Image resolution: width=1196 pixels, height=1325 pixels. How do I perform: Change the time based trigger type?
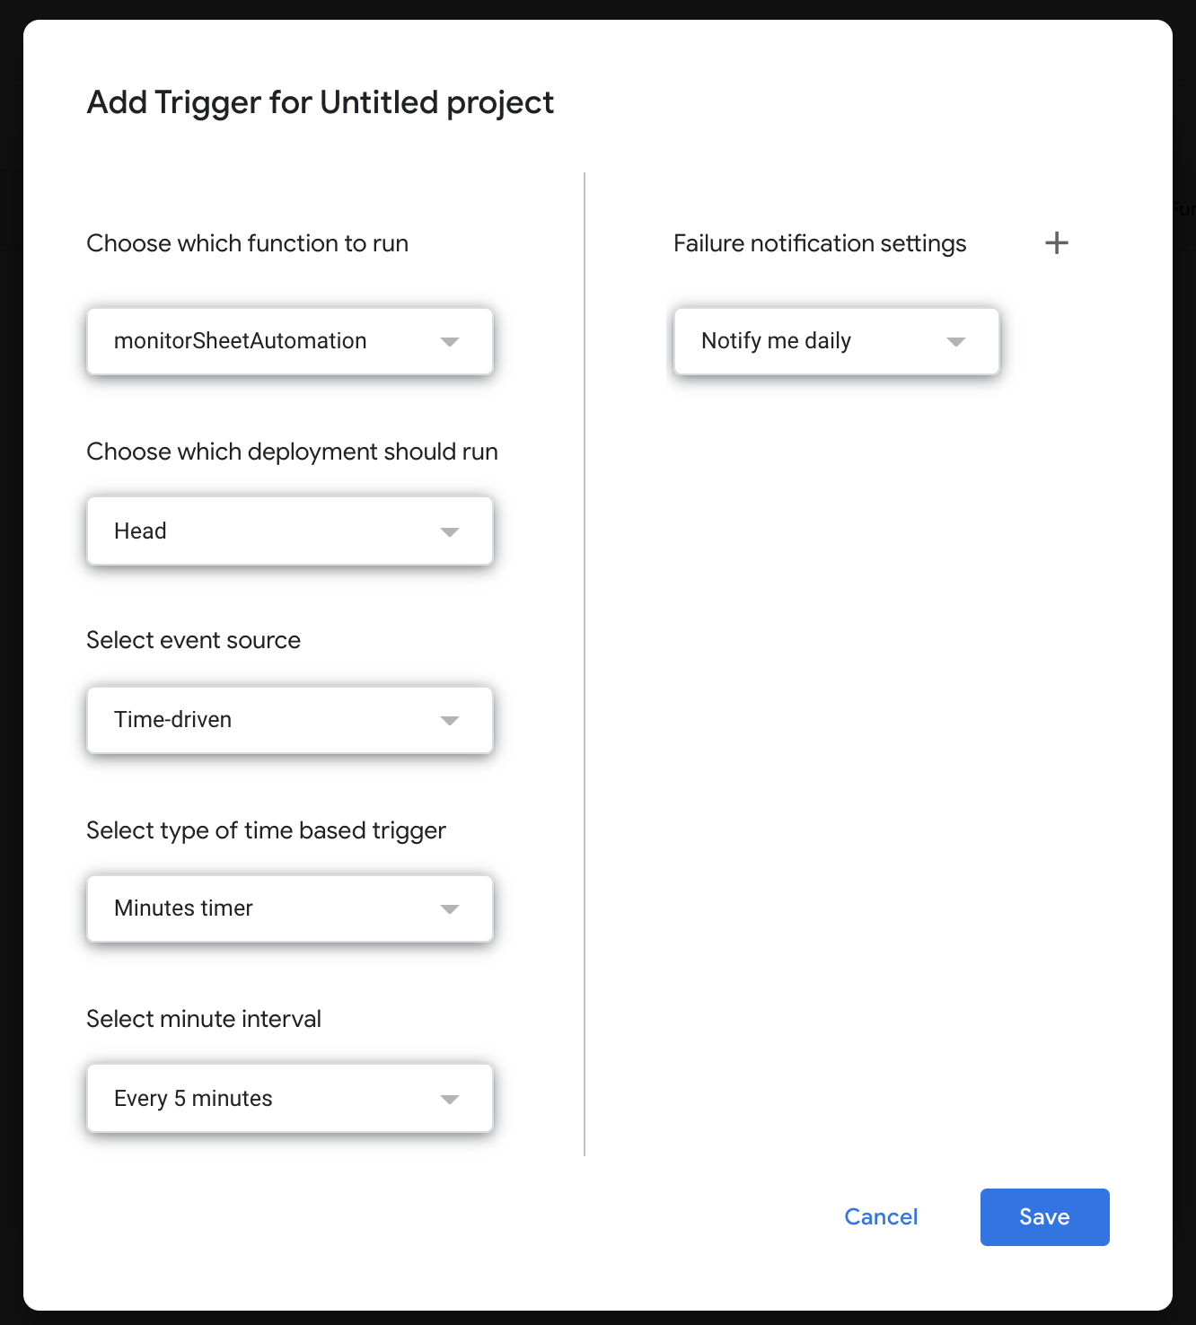(x=290, y=908)
